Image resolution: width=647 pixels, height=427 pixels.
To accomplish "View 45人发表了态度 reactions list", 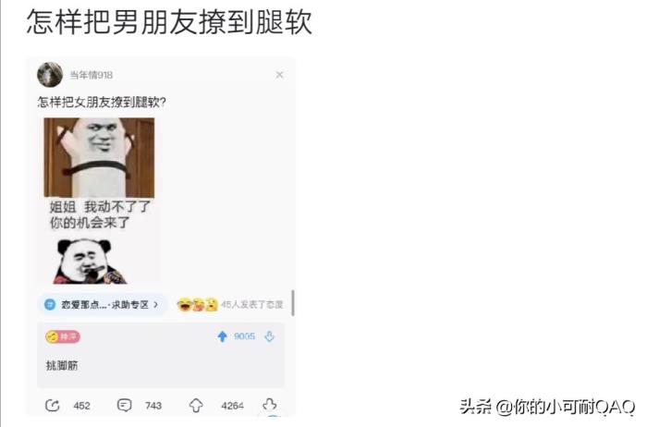I will click(x=252, y=304).
